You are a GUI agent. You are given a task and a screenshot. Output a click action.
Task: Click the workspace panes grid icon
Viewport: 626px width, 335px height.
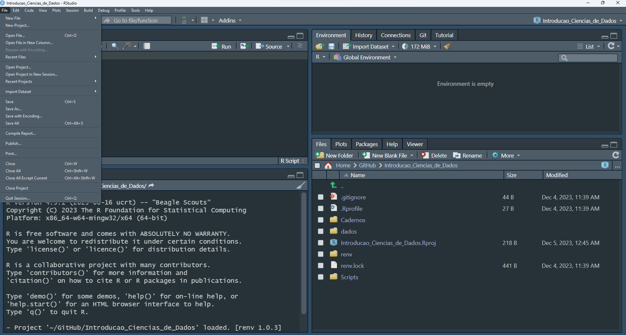pos(204,20)
